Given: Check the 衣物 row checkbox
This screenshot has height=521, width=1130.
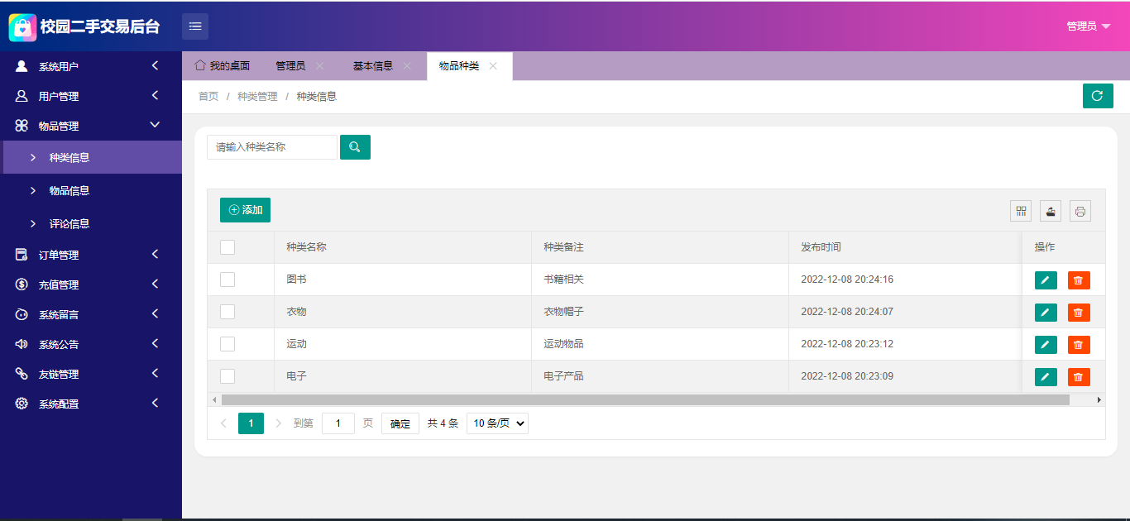Looking at the screenshot, I should pos(227,312).
